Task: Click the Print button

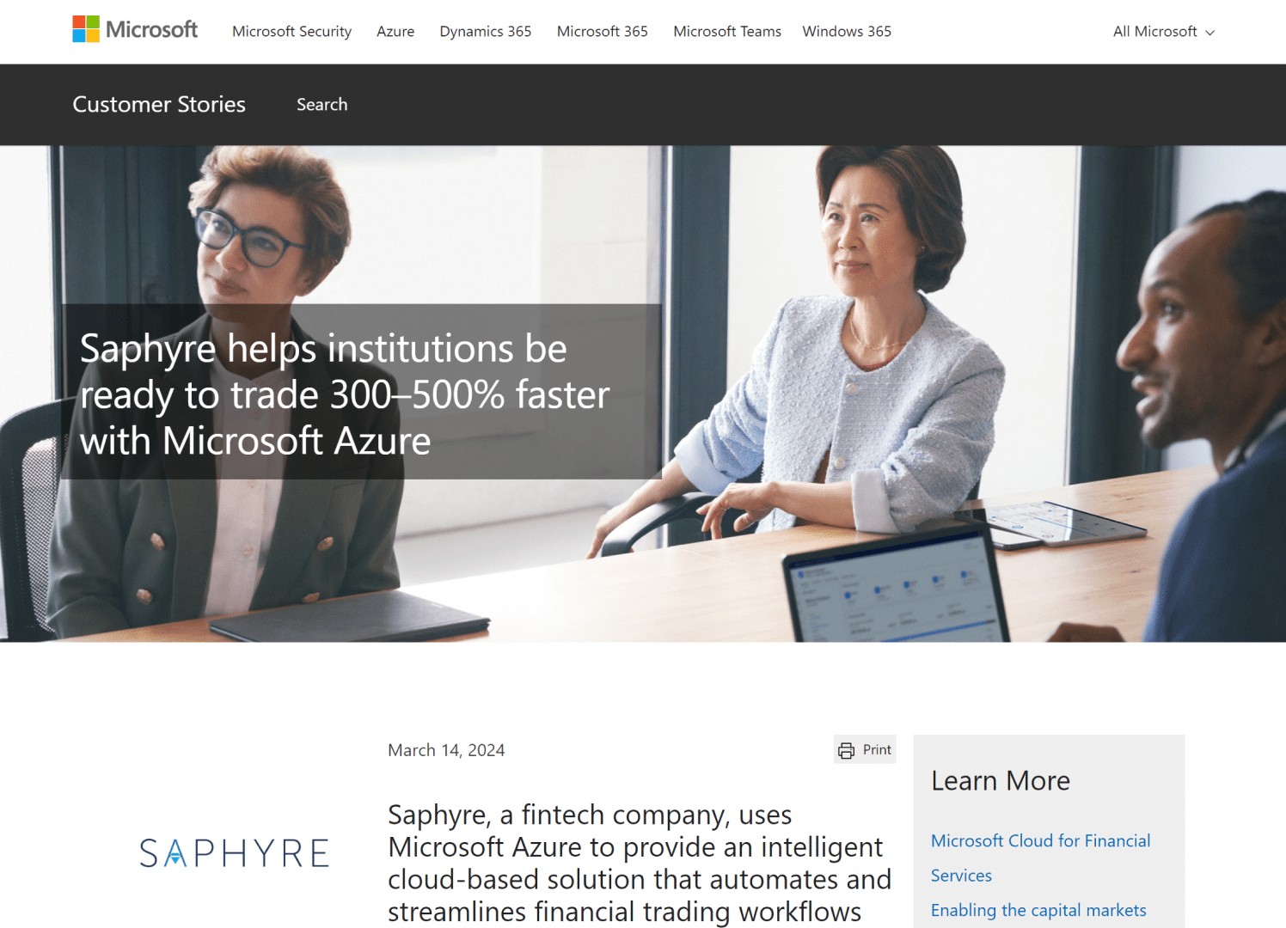Action: point(865,749)
